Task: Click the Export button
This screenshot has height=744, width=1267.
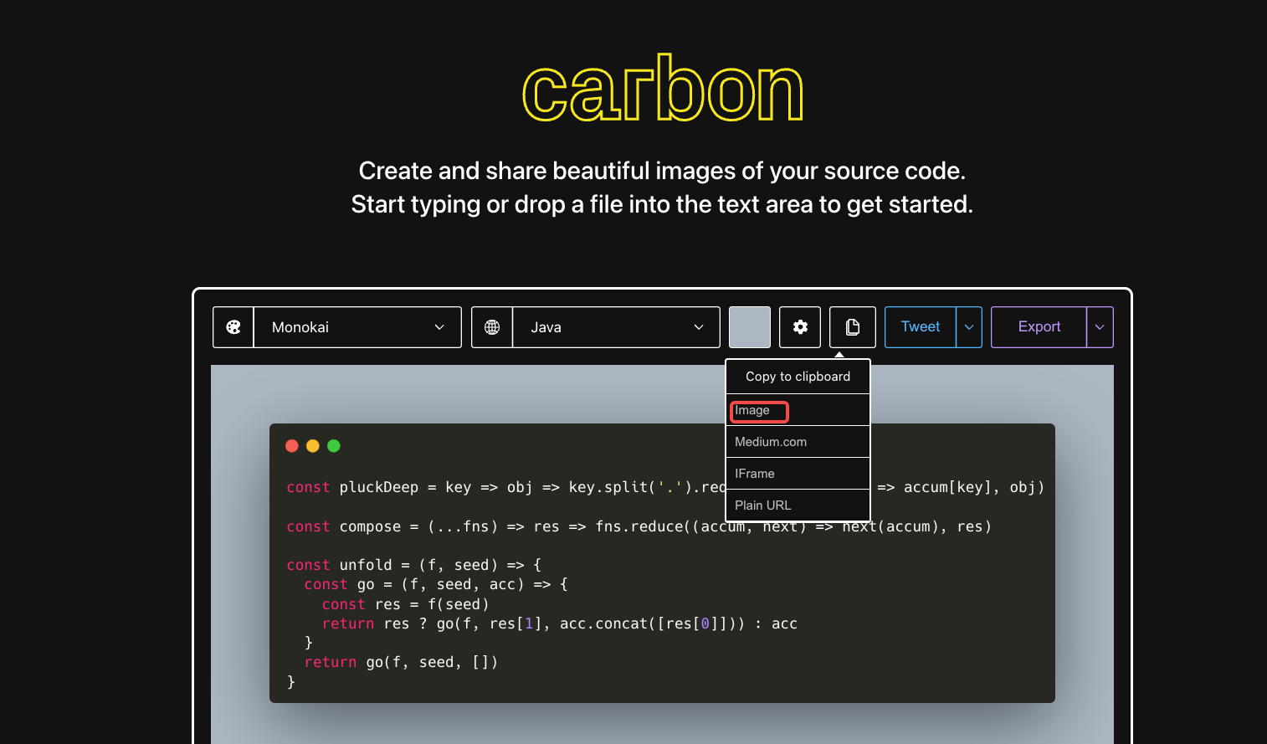Action: tap(1039, 327)
